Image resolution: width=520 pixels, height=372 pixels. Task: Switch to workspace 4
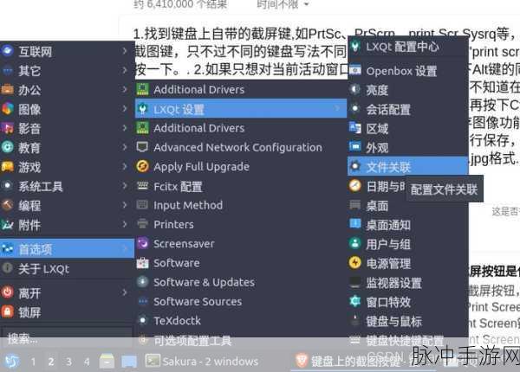point(87,362)
